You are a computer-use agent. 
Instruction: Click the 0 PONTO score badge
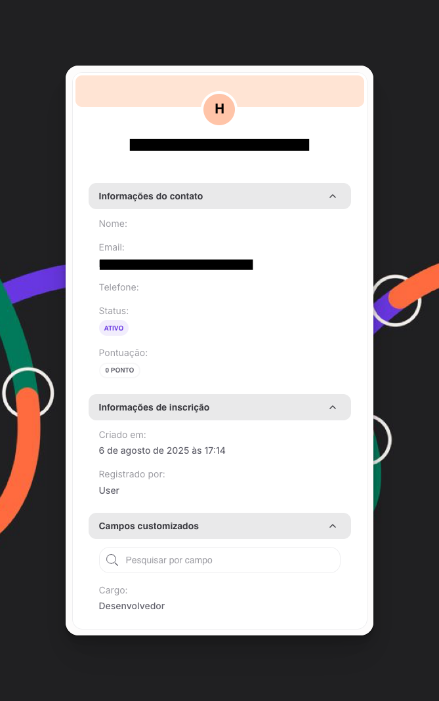119,370
